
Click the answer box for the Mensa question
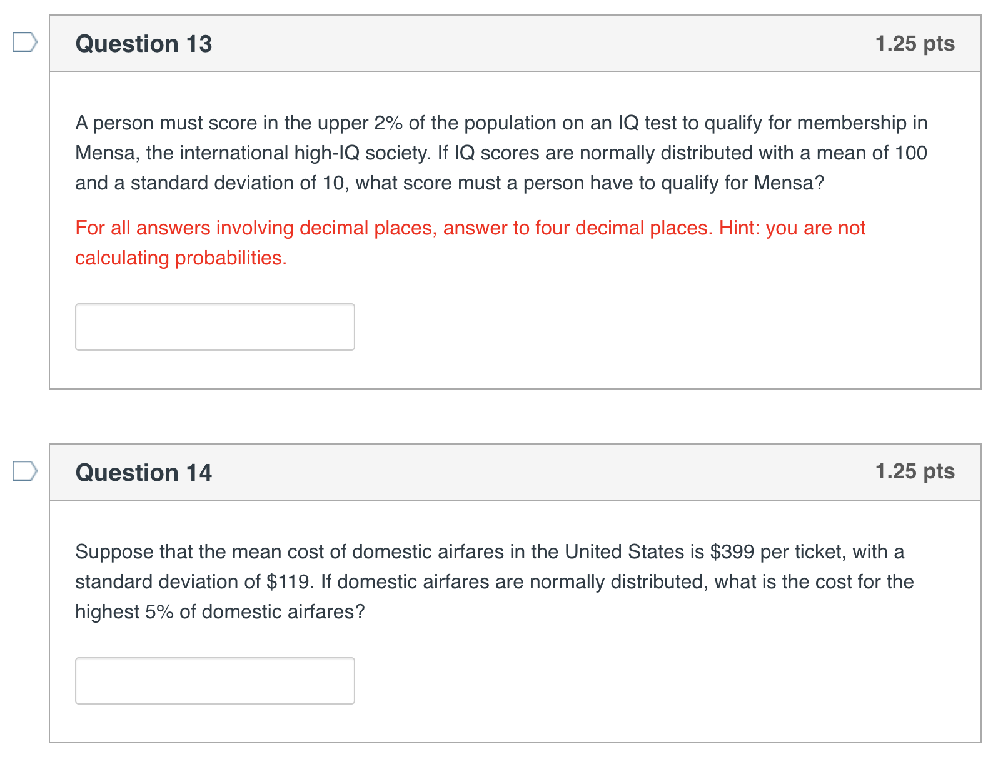[x=214, y=326]
